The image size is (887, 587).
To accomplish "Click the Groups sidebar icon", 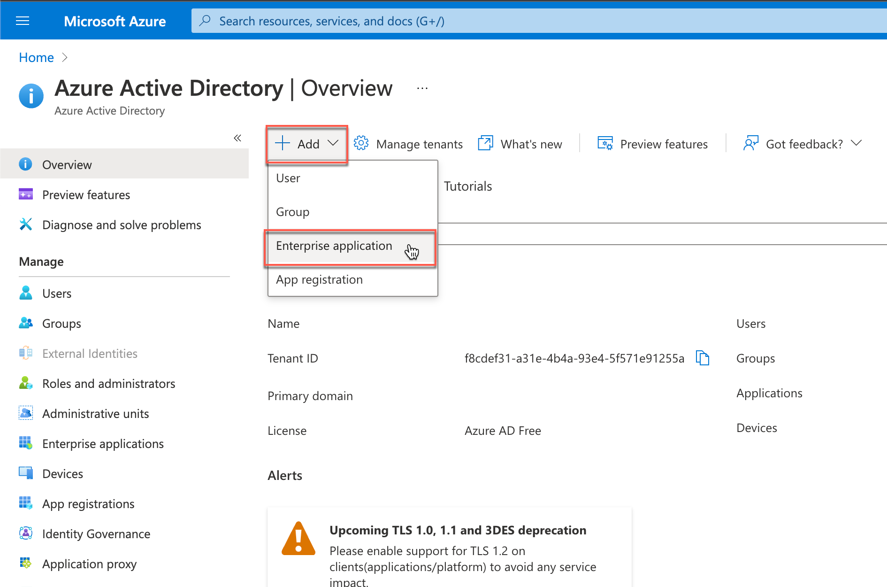I will tap(26, 323).
